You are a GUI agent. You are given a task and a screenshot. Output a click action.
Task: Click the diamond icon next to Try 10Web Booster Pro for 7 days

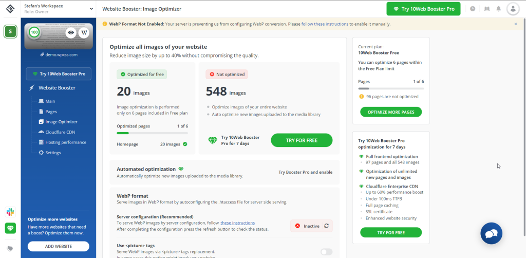pyautogui.click(x=213, y=141)
